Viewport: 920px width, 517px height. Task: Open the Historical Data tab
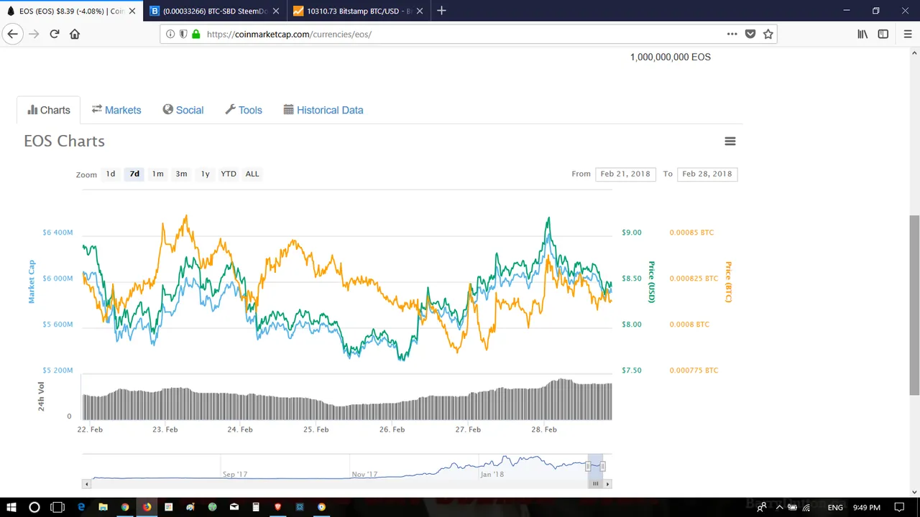point(323,110)
